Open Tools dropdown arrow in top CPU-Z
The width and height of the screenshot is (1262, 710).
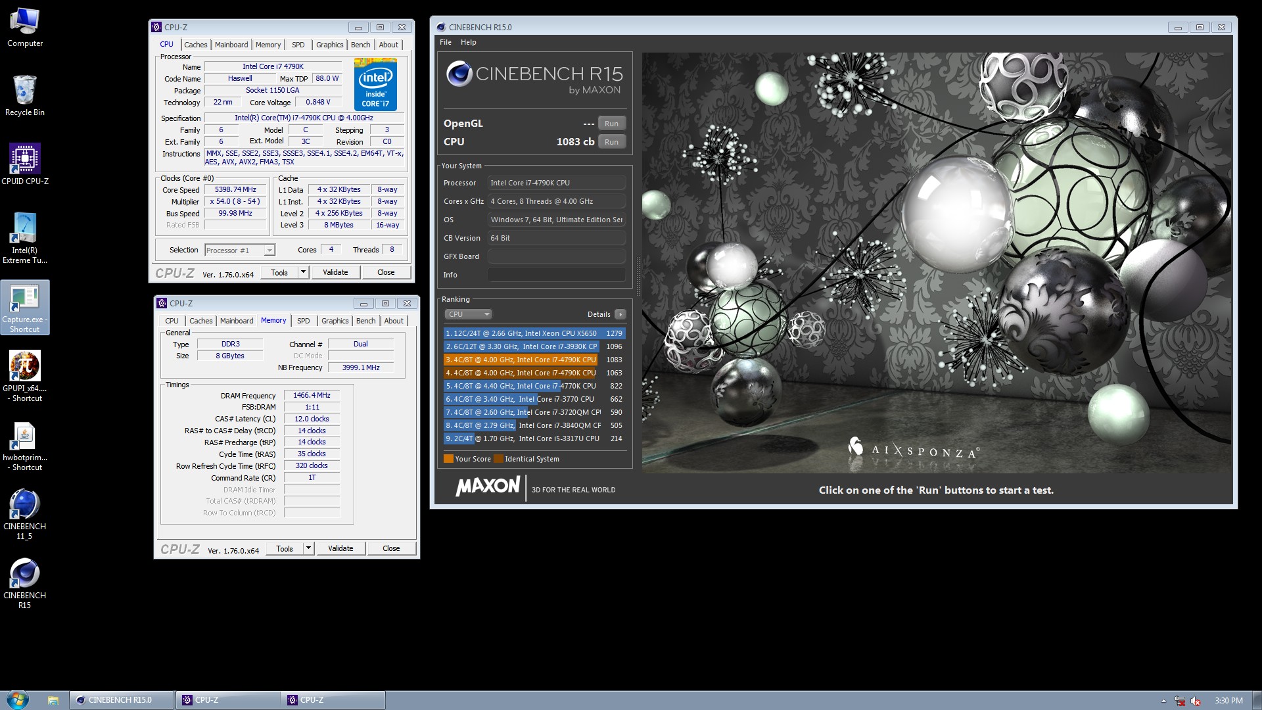[303, 272]
